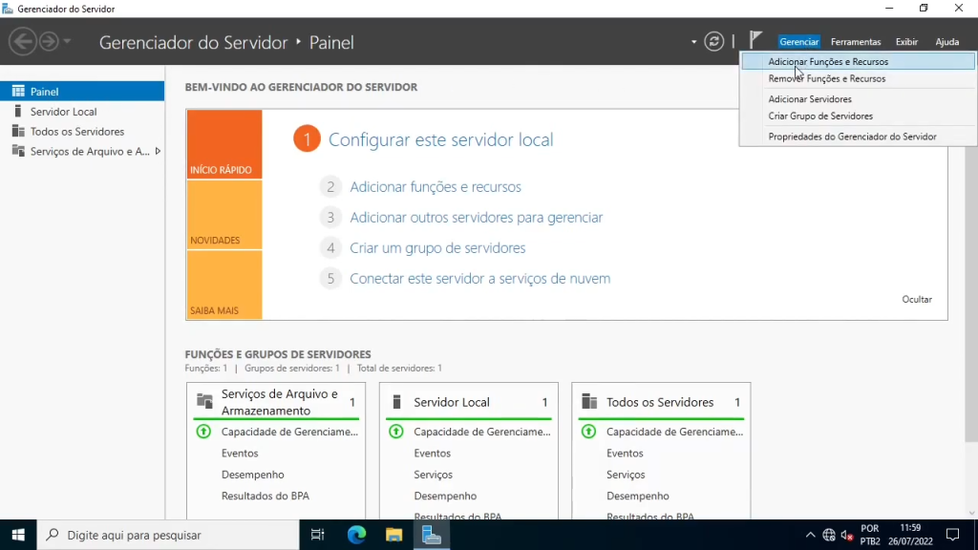Select Todos os Servidores in sidebar
Image resolution: width=978 pixels, height=550 pixels.
82,132
